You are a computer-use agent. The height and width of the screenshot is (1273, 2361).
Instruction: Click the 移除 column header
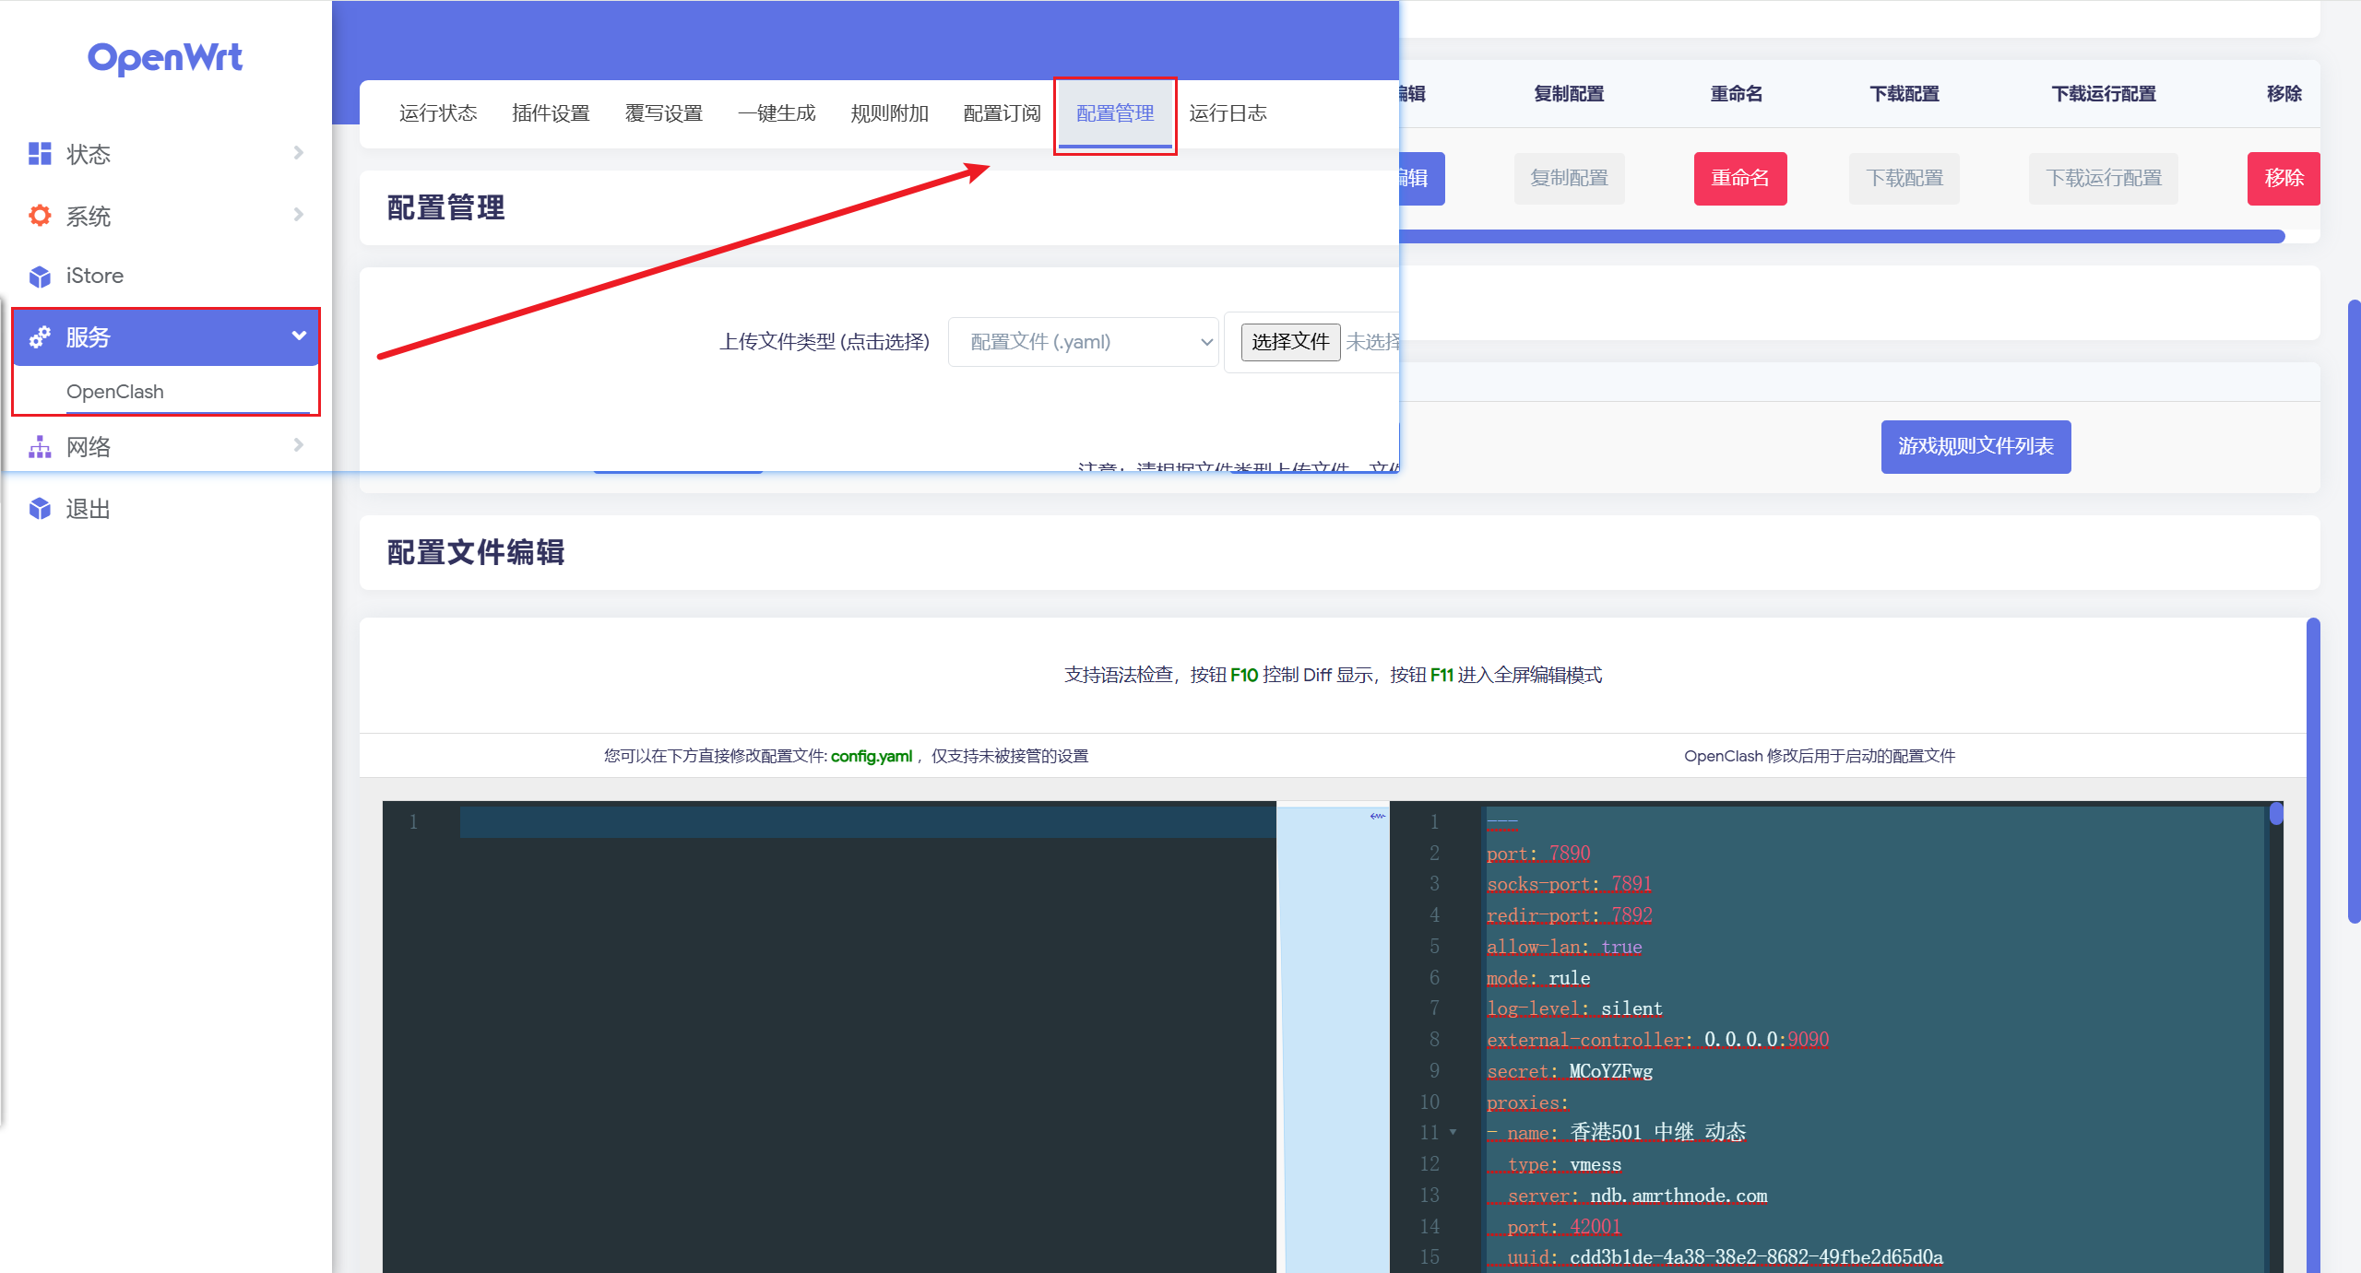(2284, 94)
